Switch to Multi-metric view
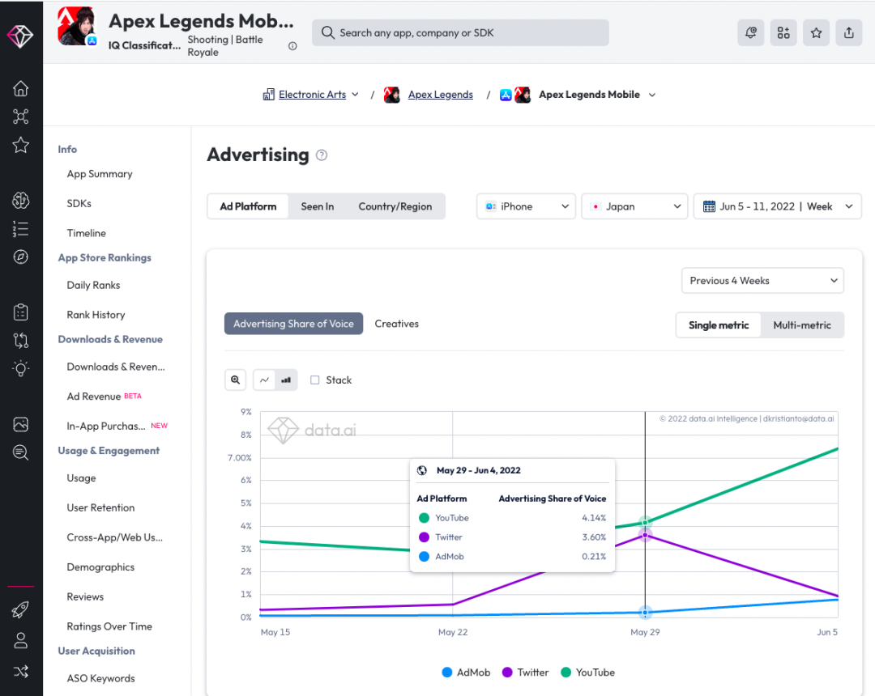The height and width of the screenshot is (696, 875). tap(801, 325)
